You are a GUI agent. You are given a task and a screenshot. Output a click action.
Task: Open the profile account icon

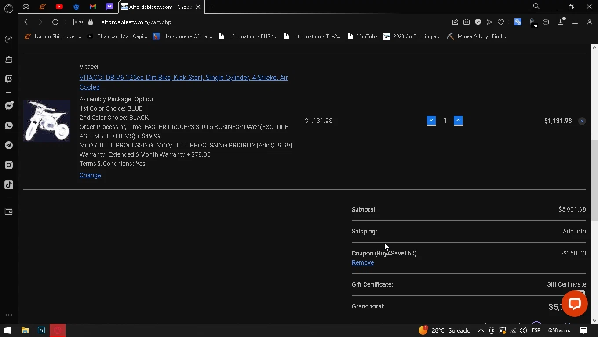pyautogui.click(x=590, y=22)
